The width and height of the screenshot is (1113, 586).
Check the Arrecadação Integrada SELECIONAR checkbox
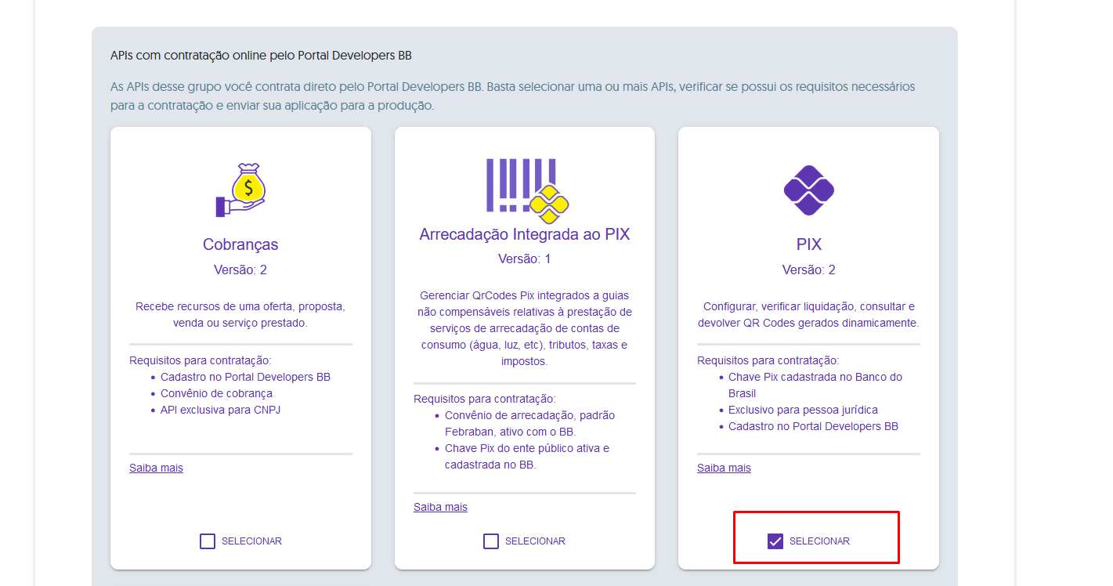(491, 541)
